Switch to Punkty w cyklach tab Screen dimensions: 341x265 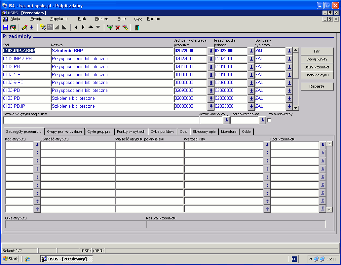pyautogui.click(x=131, y=132)
